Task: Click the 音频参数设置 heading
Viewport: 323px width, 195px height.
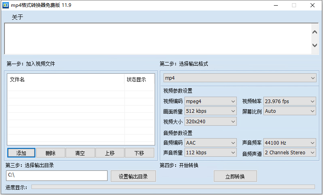Action: (178, 133)
